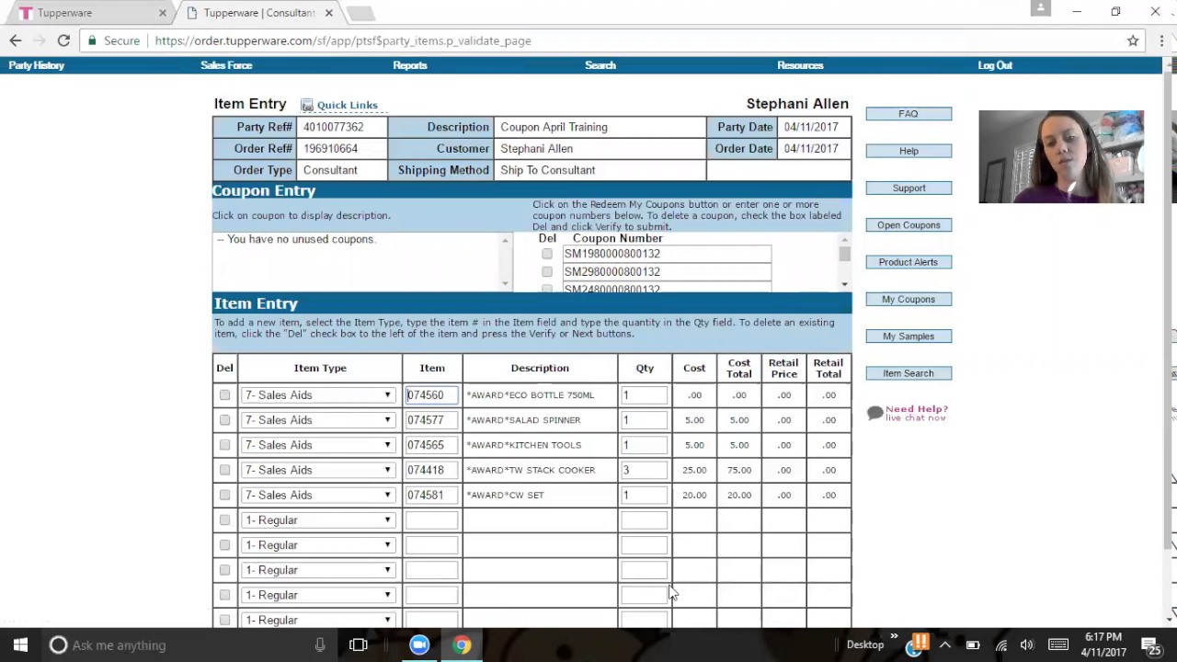Viewport: 1177px width, 662px height.
Task: Check Del box for CW SET row
Action: [224, 495]
